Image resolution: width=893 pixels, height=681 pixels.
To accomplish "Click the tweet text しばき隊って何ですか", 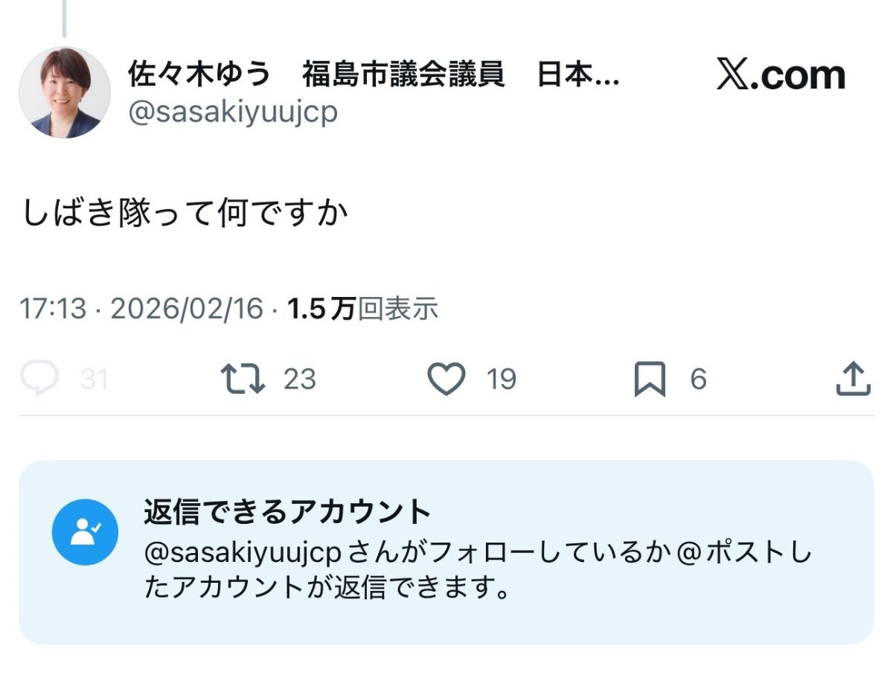I will (x=186, y=214).
